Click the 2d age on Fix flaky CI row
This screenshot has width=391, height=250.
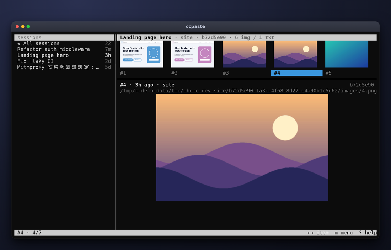108,61
